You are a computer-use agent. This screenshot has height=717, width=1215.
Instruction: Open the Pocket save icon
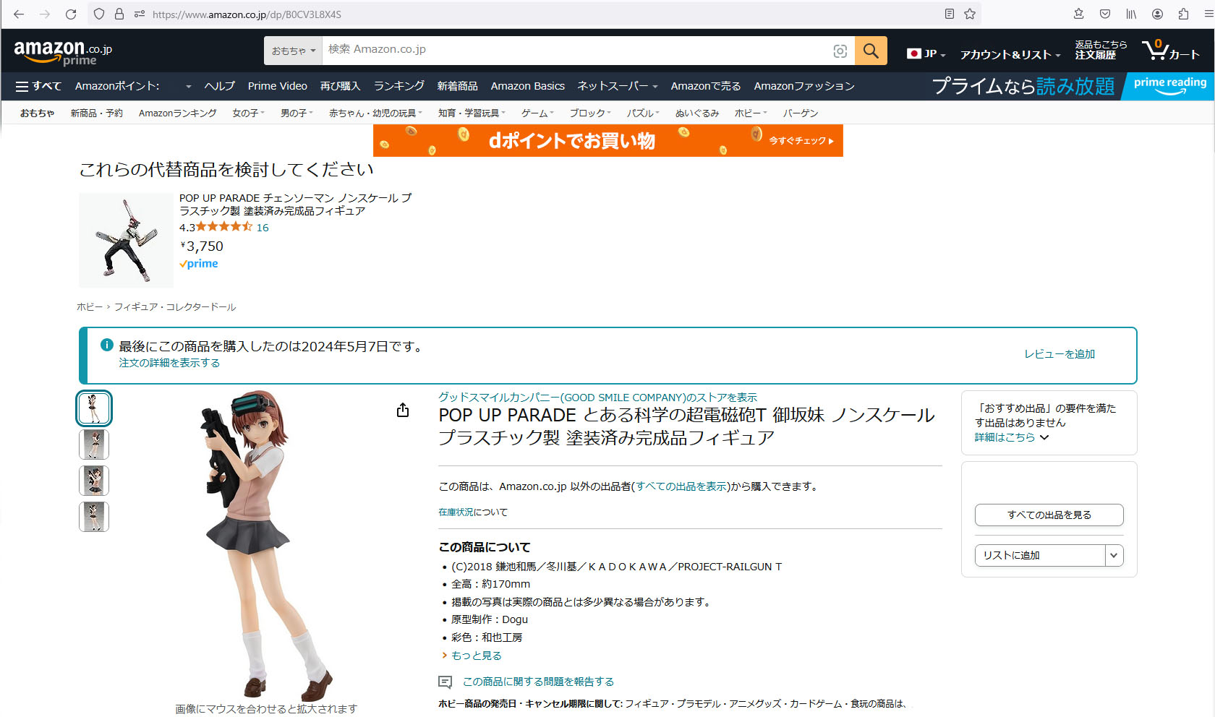click(1105, 14)
